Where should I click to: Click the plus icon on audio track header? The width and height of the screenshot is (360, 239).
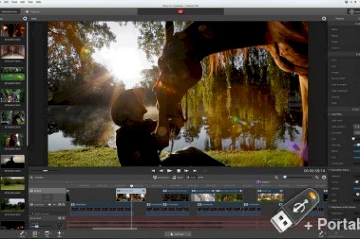point(50,205)
